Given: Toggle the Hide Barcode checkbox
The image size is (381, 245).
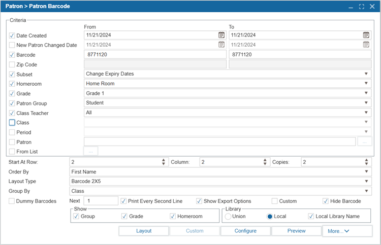Looking at the screenshot, I should tap(326, 201).
